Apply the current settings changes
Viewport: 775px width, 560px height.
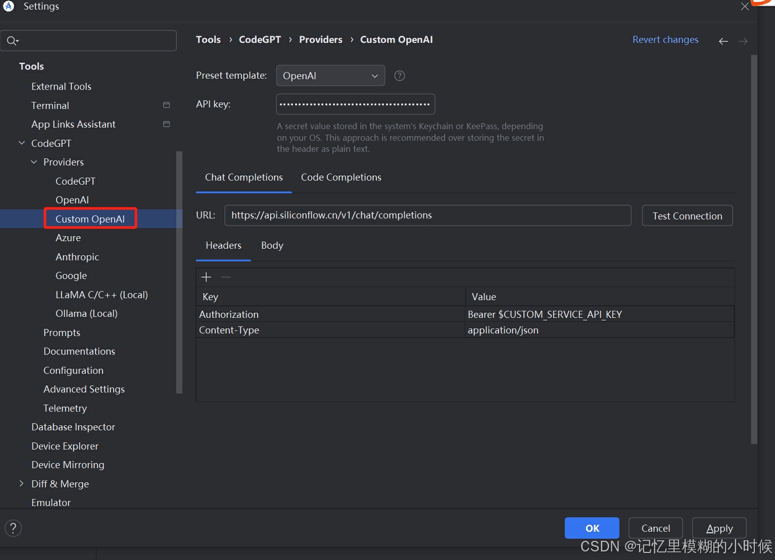coord(718,528)
